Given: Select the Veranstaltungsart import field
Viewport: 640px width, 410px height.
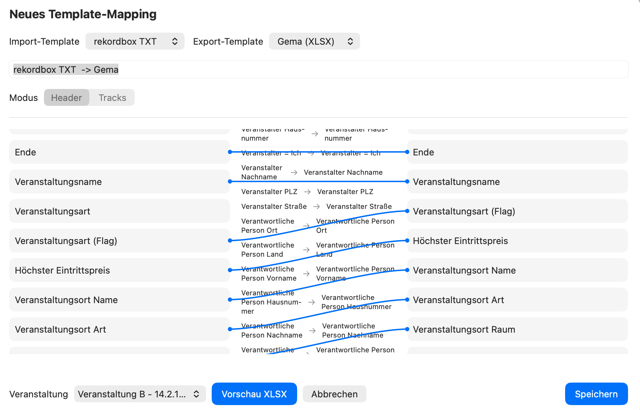Looking at the screenshot, I should pos(120,211).
